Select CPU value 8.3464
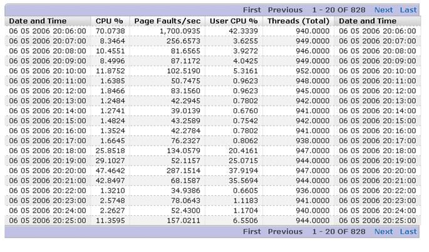The width and height of the screenshot is (429, 252). point(112,41)
